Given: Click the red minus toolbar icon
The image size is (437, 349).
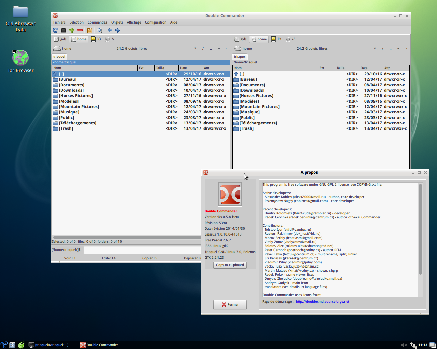Looking at the screenshot, I should [80, 30].
